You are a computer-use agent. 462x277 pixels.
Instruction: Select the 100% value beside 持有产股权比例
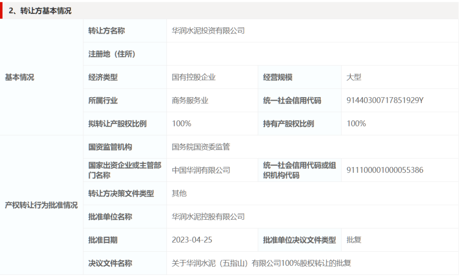point(356,124)
